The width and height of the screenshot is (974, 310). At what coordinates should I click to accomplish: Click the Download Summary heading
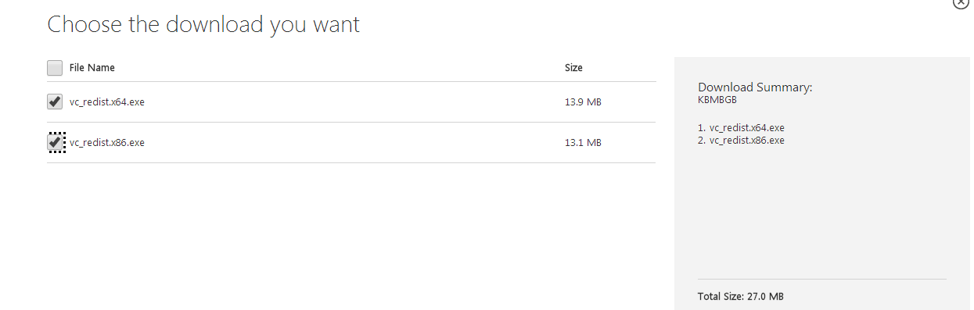pos(755,87)
